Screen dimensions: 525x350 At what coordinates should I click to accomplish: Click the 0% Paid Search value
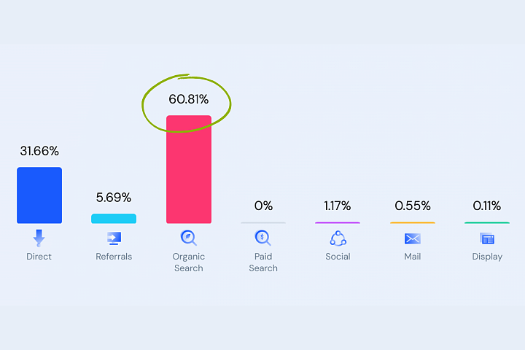click(x=263, y=206)
